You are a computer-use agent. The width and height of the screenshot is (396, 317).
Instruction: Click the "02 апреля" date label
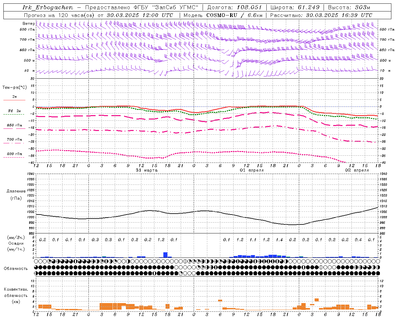coord(357,170)
